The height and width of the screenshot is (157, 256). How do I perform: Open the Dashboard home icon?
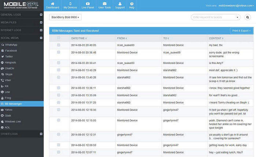pos(53,4)
